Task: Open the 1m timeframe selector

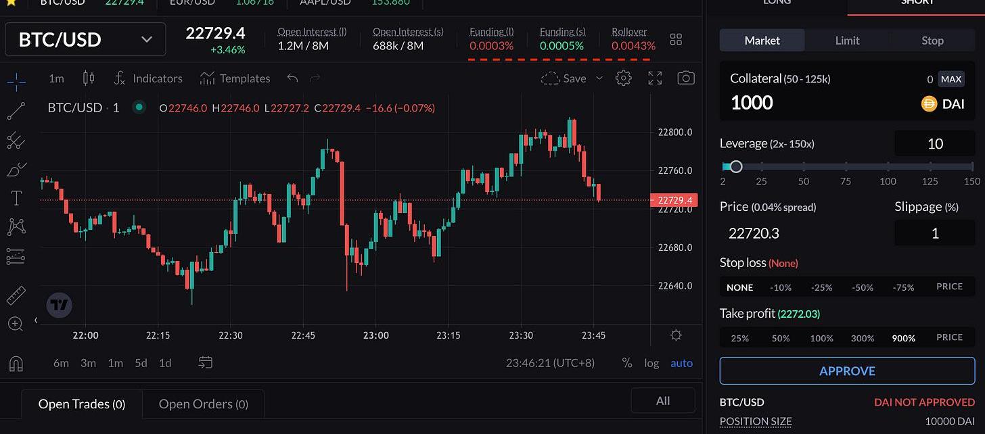Action: coord(56,78)
